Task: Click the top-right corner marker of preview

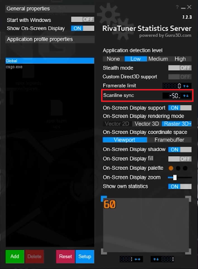Action: (188, 199)
